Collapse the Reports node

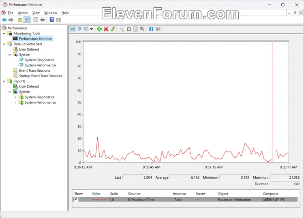tap(4, 81)
